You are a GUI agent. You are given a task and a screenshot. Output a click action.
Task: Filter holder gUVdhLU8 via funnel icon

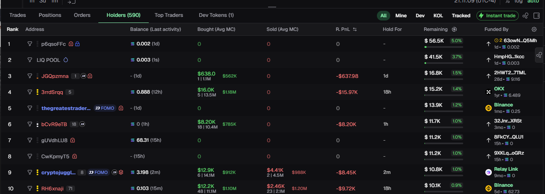[x=29, y=140]
